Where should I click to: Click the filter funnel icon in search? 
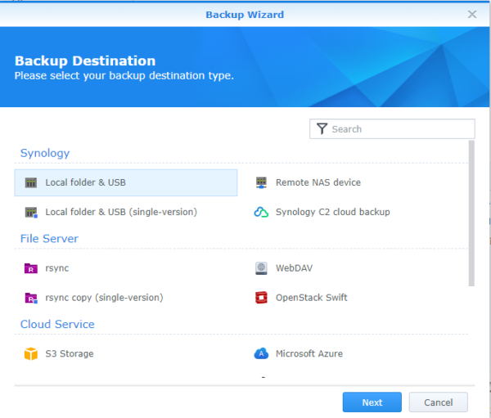pyautogui.click(x=322, y=128)
